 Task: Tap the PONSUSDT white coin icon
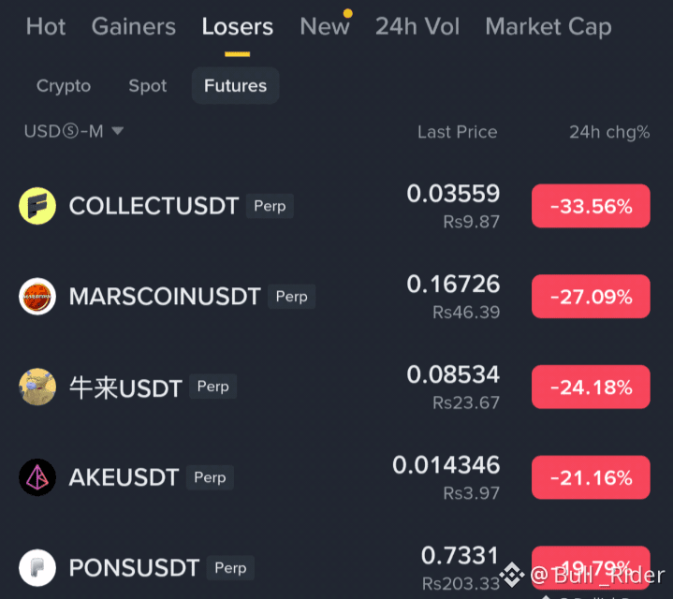click(x=37, y=568)
